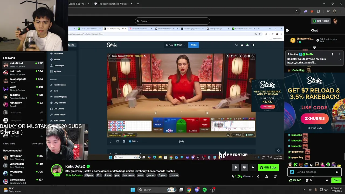
Task: Open Google Chrome from the taskbar
Action: pos(189,190)
